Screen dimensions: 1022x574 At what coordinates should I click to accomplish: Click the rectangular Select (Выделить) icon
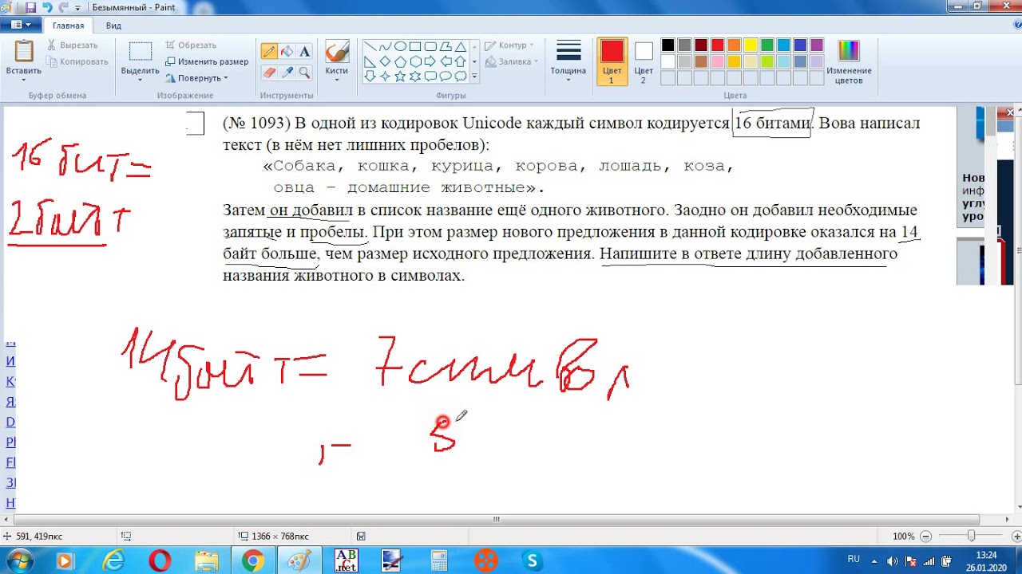coord(141,51)
